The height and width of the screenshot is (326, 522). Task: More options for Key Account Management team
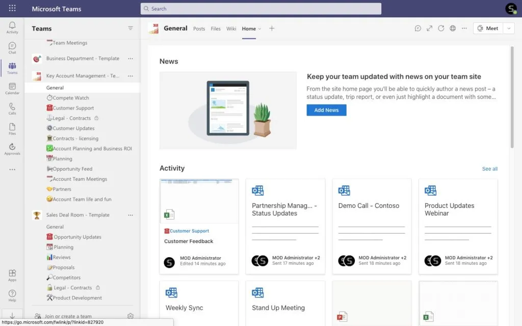[130, 76]
